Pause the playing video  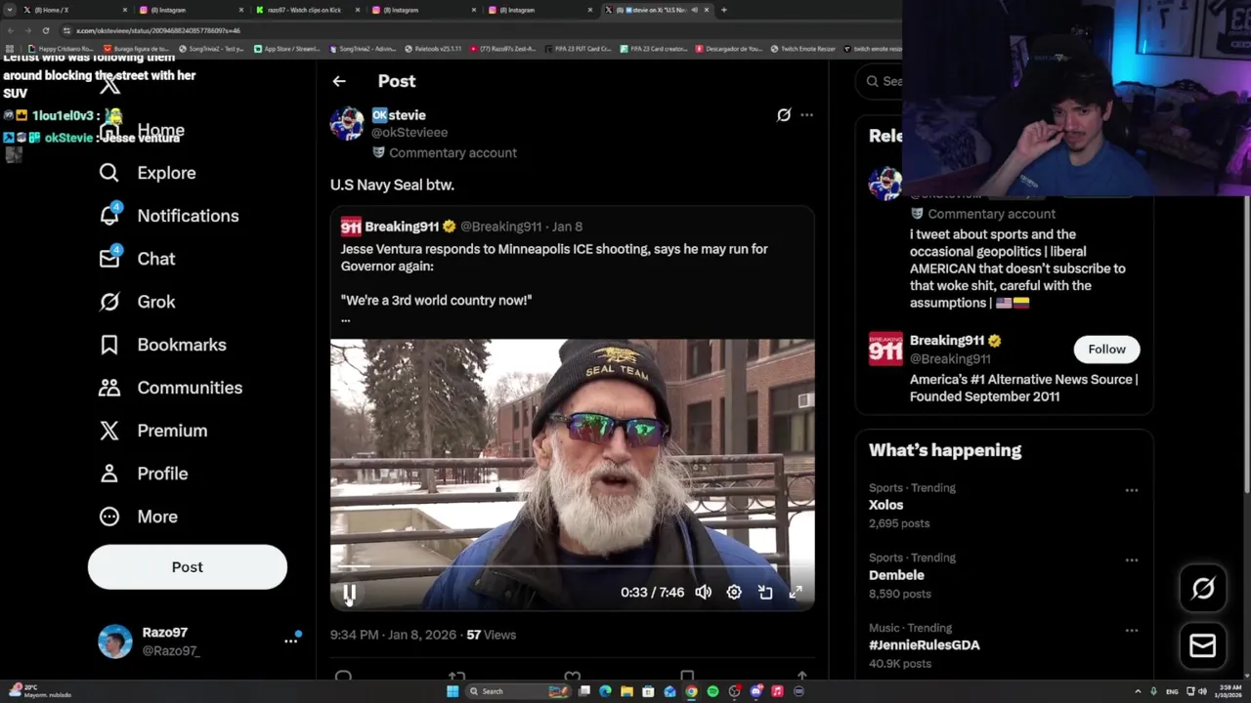(349, 593)
